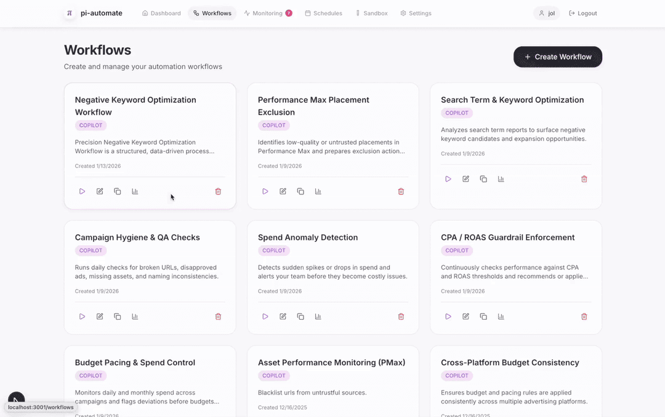Duplicate the Campaign Hygiene & QA Checks workflow
The height and width of the screenshot is (417, 665).
[x=118, y=316]
